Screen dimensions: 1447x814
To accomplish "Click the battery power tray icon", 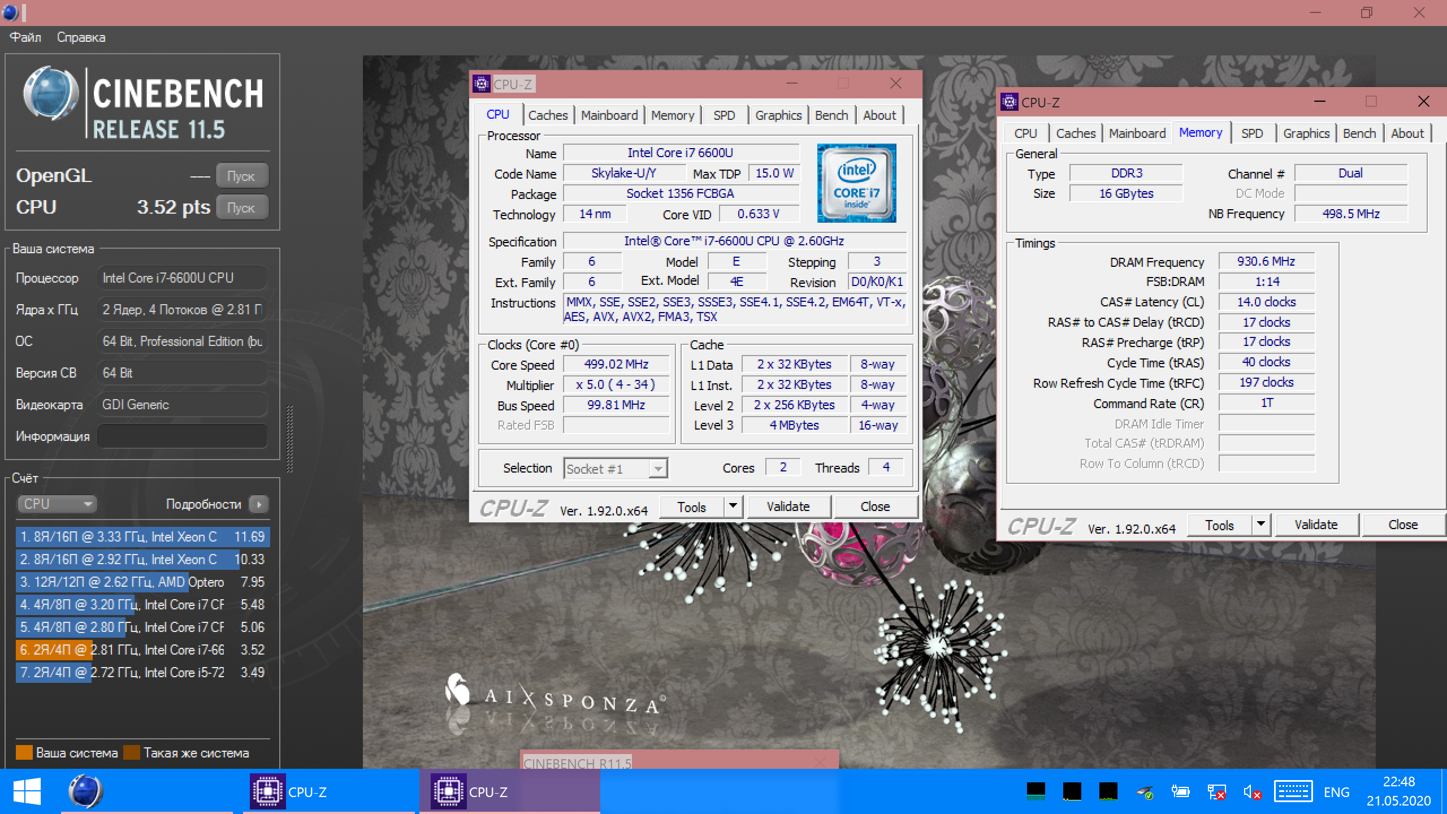I will (x=1180, y=792).
